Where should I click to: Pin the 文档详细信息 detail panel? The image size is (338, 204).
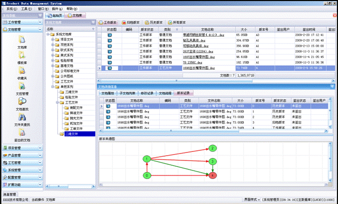[x=332, y=87]
